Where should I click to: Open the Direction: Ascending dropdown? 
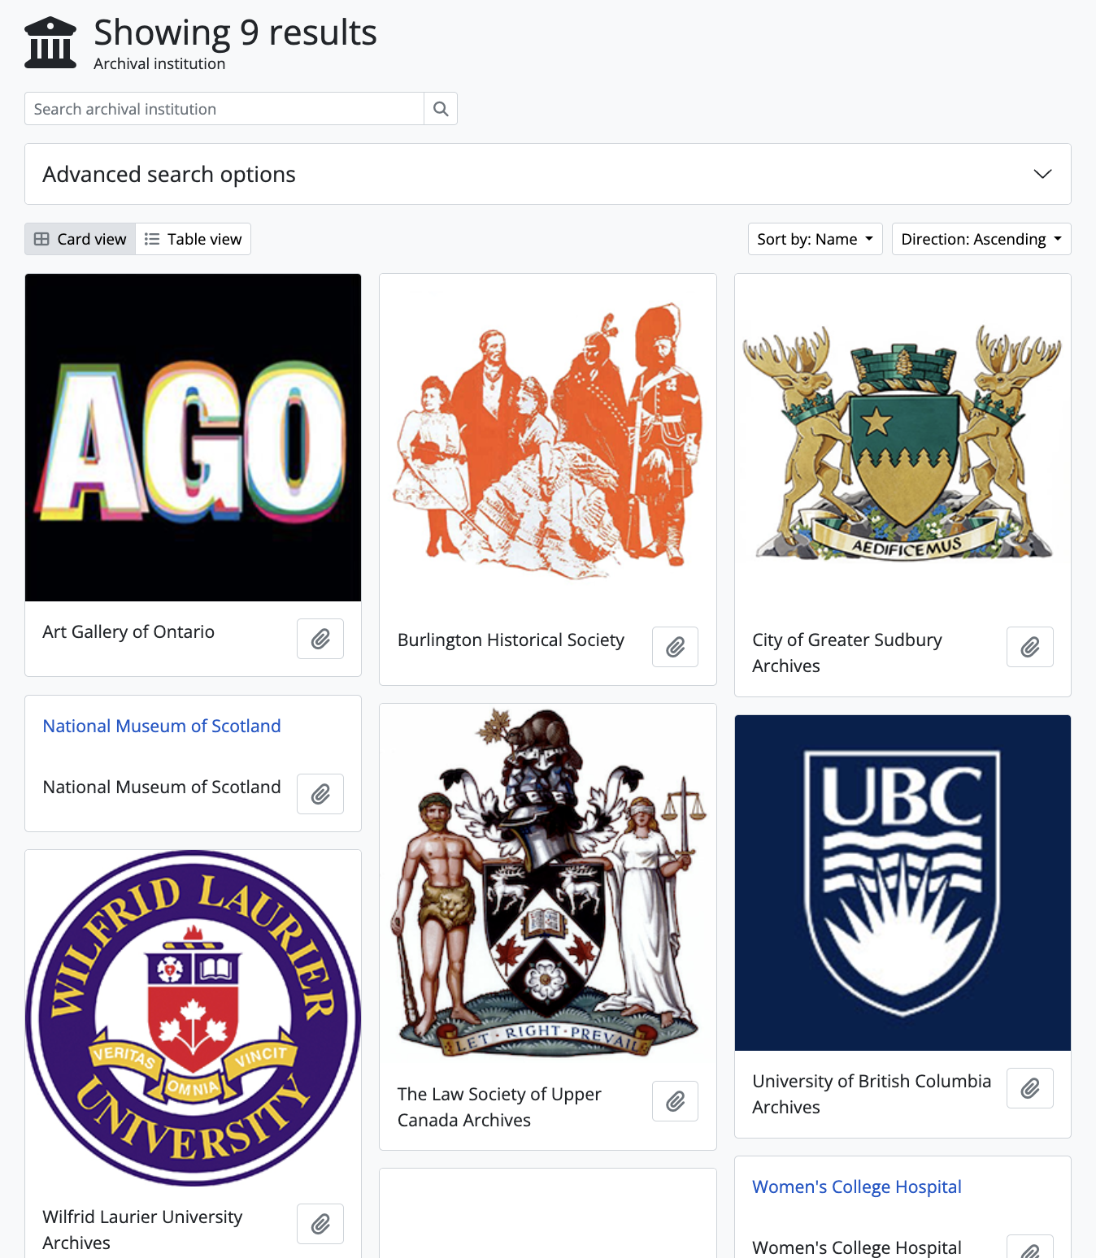tap(981, 239)
